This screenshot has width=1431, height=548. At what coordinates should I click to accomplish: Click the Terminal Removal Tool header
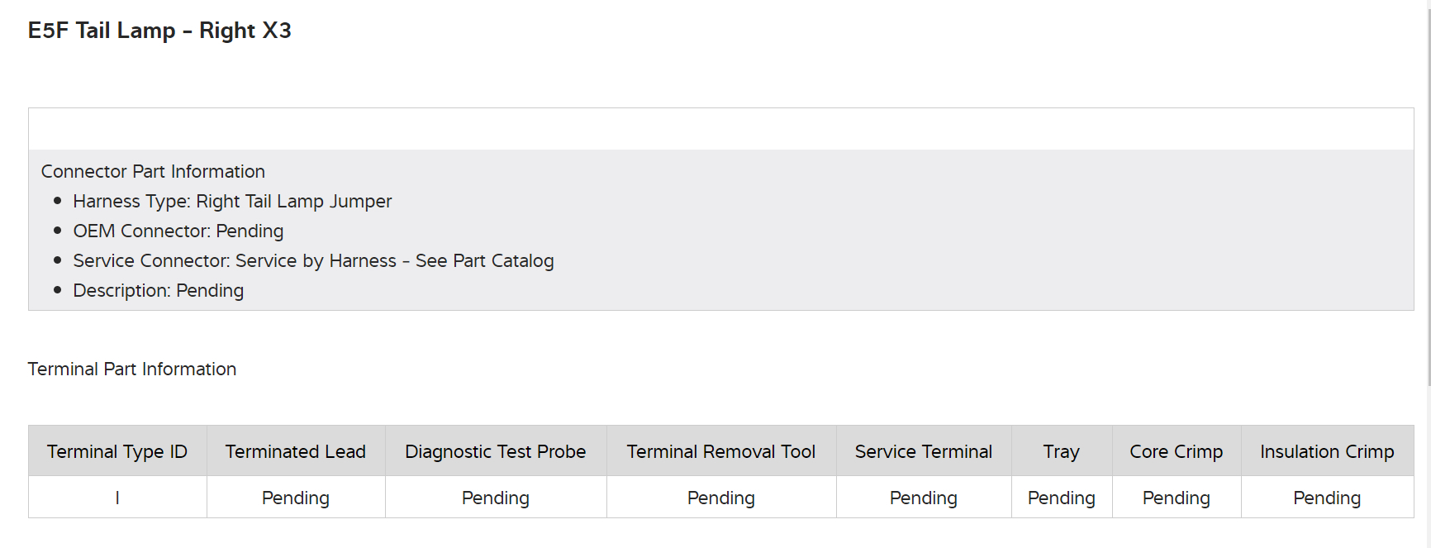[x=721, y=451]
